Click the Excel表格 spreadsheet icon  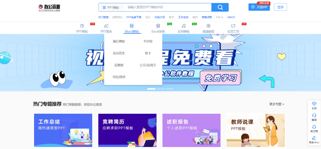[x=158, y=26]
